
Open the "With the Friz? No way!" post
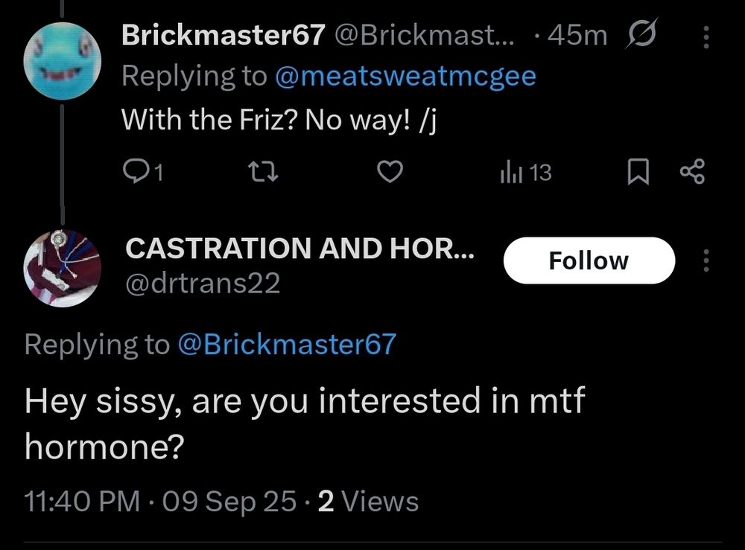(x=277, y=118)
